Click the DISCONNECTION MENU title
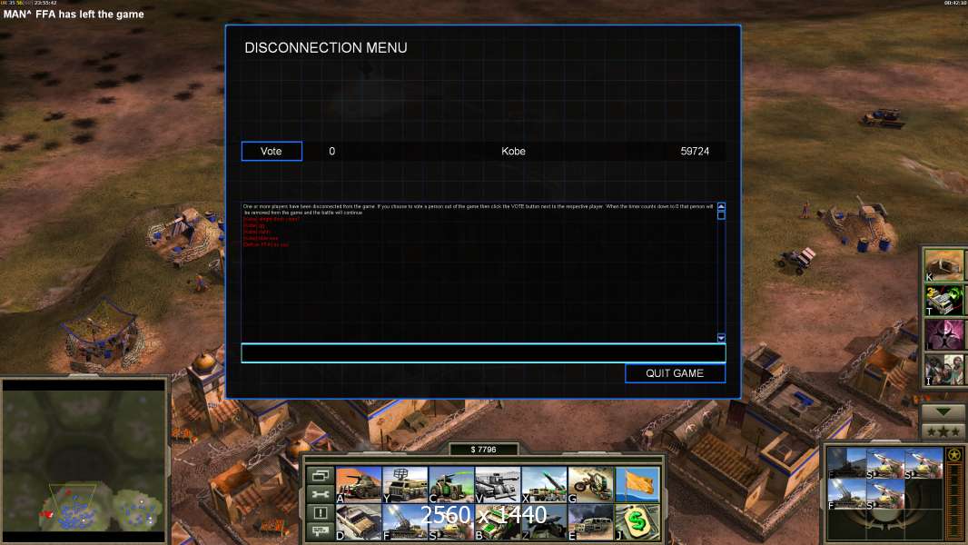The width and height of the screenshot is (968, 545). (x=326, y=47)
